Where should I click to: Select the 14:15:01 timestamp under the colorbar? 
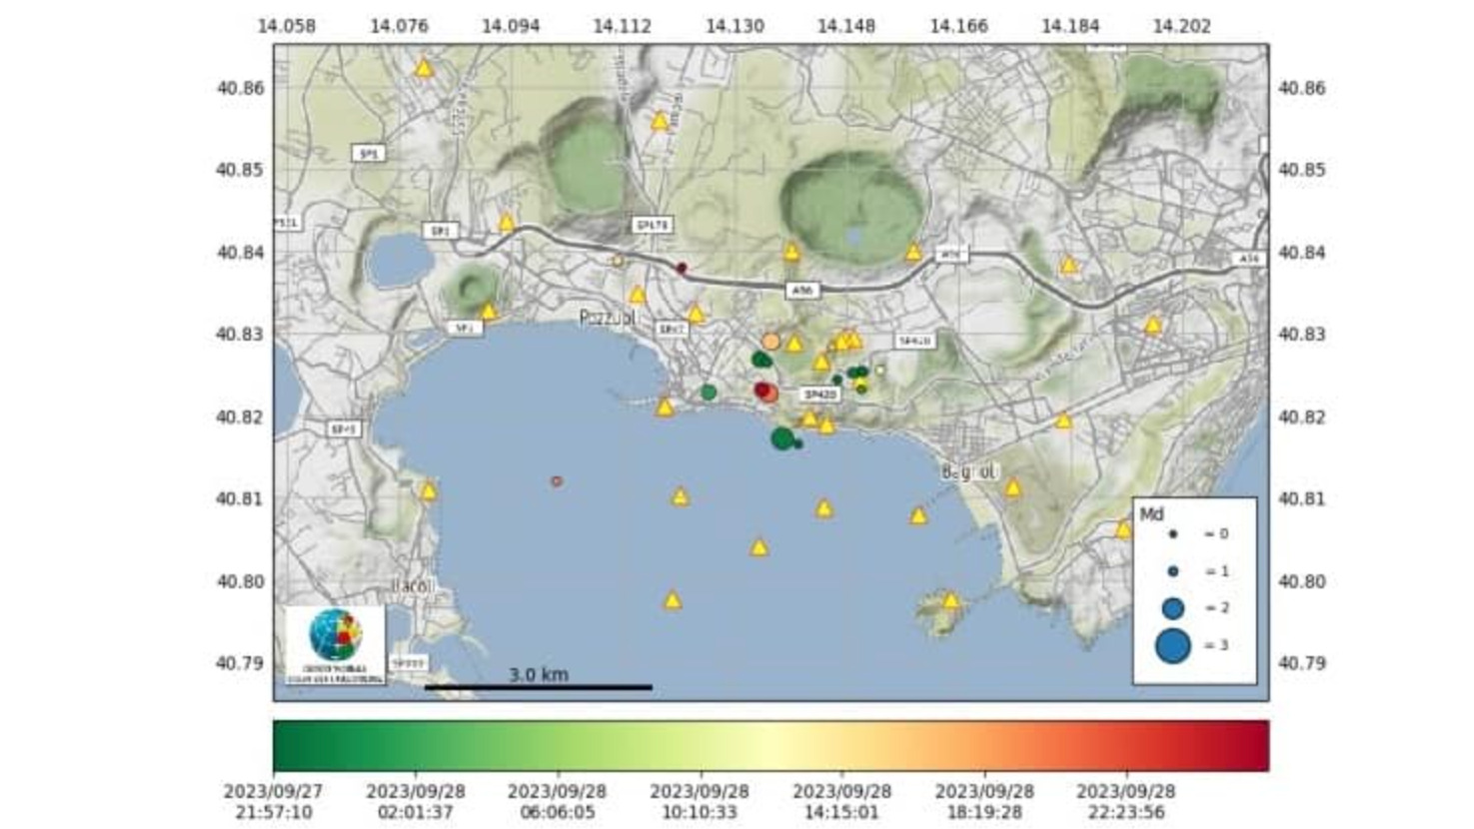[841, 801]
